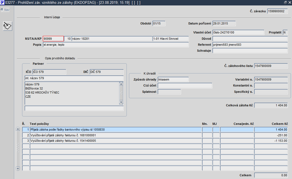Click the empty Konstantní s. field
292x179 pixels.
[271, 85]
